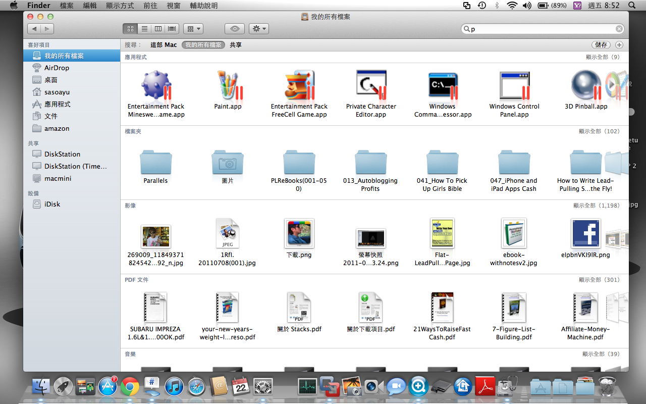Open Spotlight magnifier in menu bar

632,6
